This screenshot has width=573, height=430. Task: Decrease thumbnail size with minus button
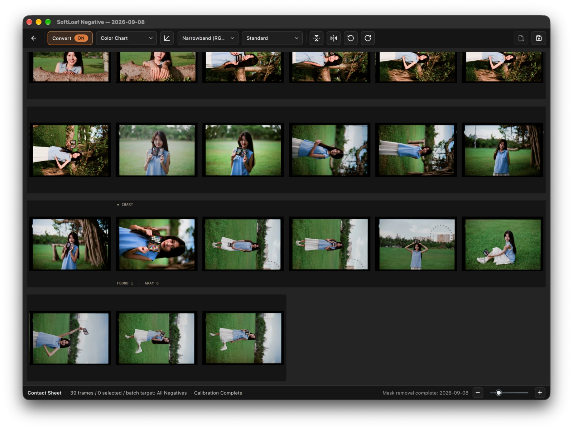(478, 392)
